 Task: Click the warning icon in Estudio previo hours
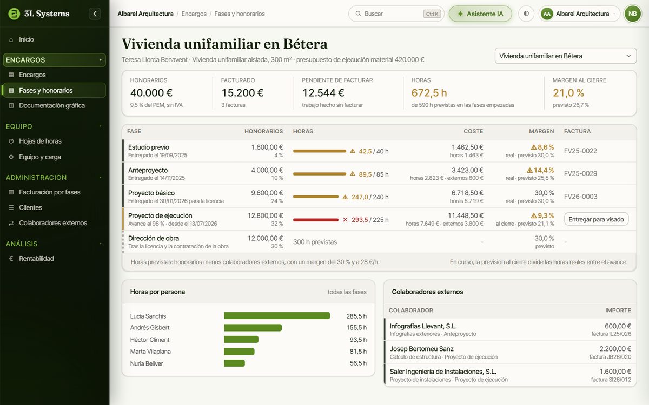click(353, 151)
